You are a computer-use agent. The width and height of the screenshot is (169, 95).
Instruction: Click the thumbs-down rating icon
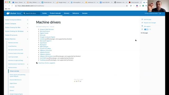tap(78, 81)
